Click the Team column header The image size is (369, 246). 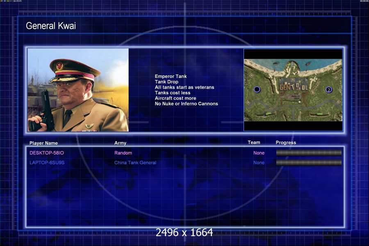click(254, 142)
